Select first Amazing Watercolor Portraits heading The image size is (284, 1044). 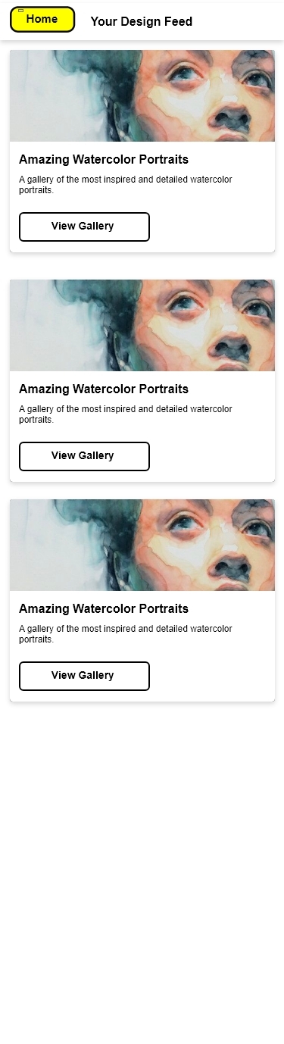point(104,159)
